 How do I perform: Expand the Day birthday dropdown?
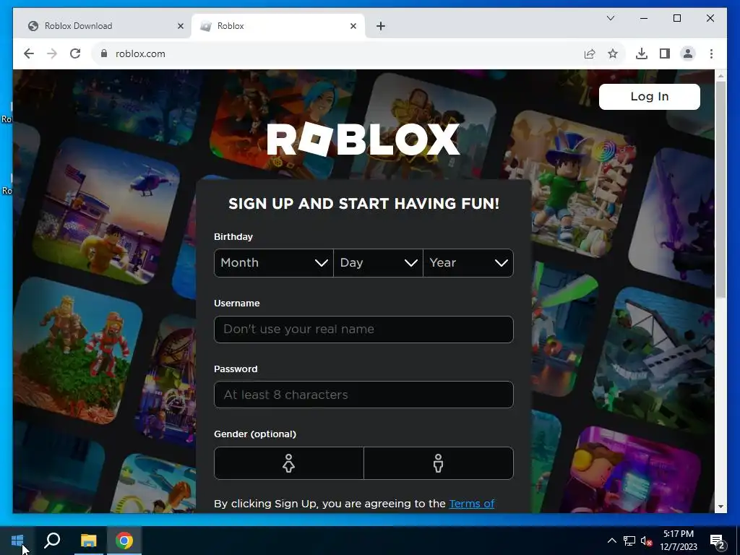click(x=378, y=263)
